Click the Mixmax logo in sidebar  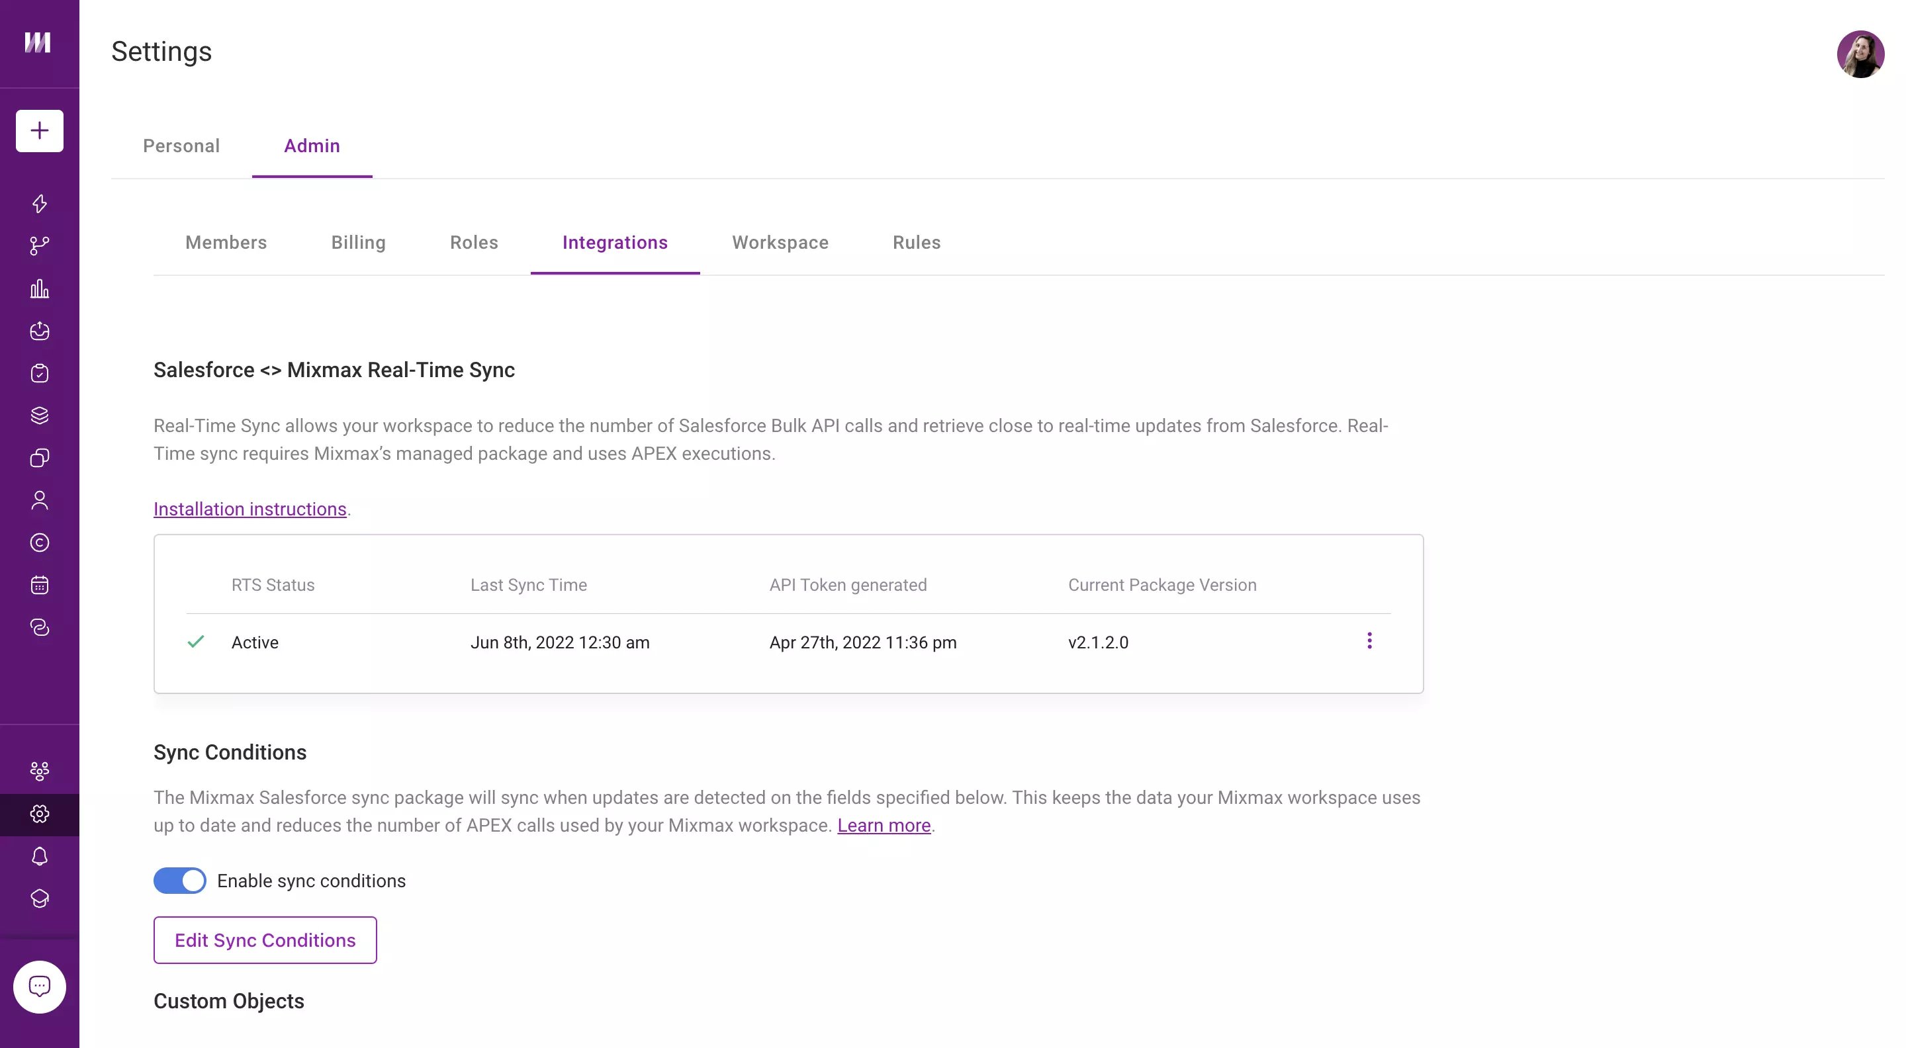coord(38,42)
